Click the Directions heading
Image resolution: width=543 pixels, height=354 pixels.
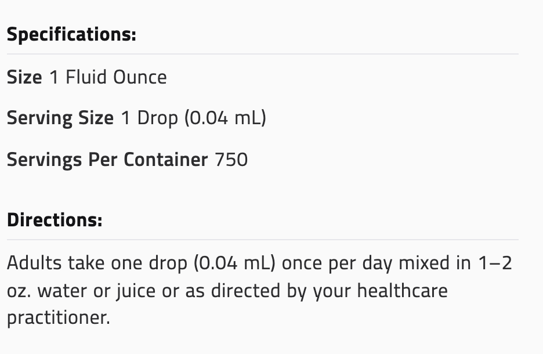55,220
